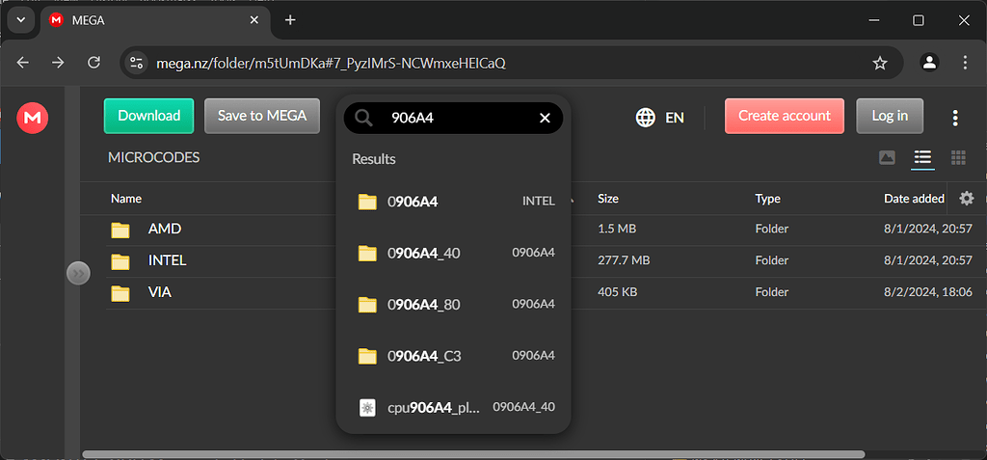Click Create account button
This screenshot has width=987, height=460.
click(784, 116)
